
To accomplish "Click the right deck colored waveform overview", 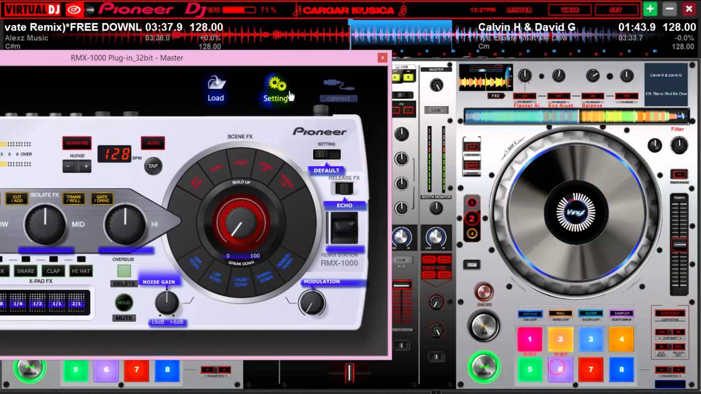I will click(x=577, y=116).
